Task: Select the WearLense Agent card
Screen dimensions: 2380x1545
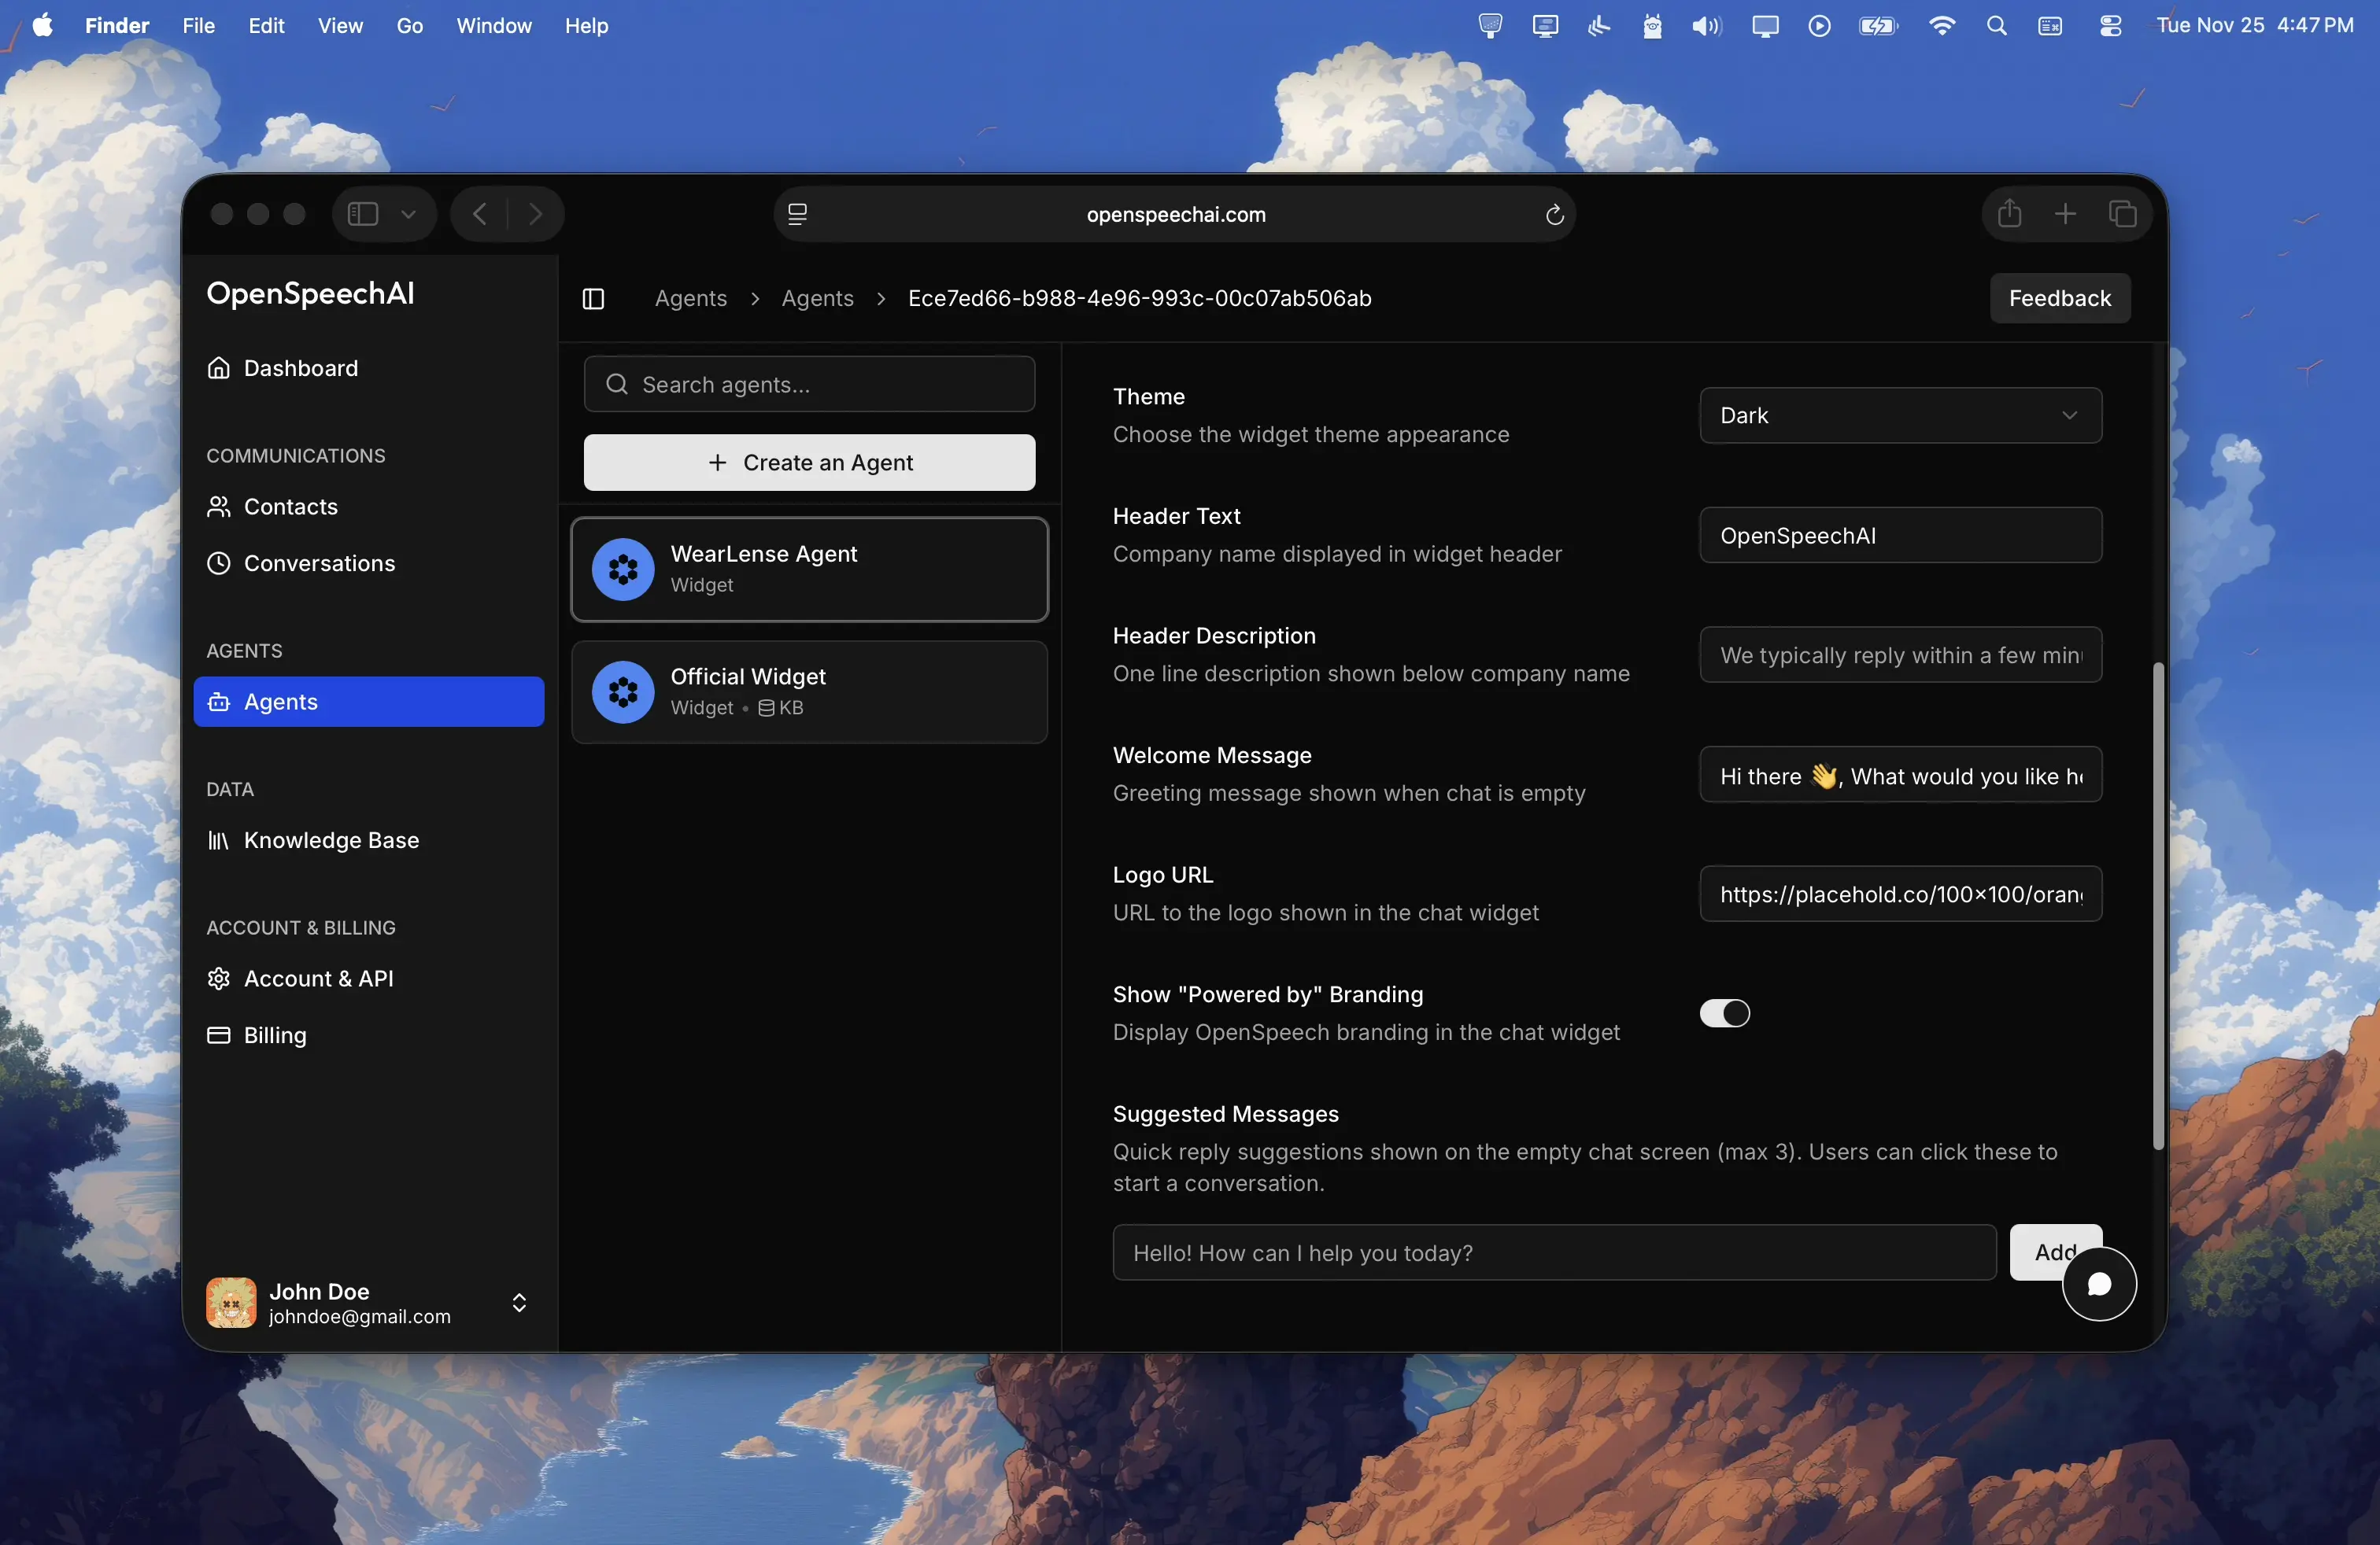Action: [809, 570]
